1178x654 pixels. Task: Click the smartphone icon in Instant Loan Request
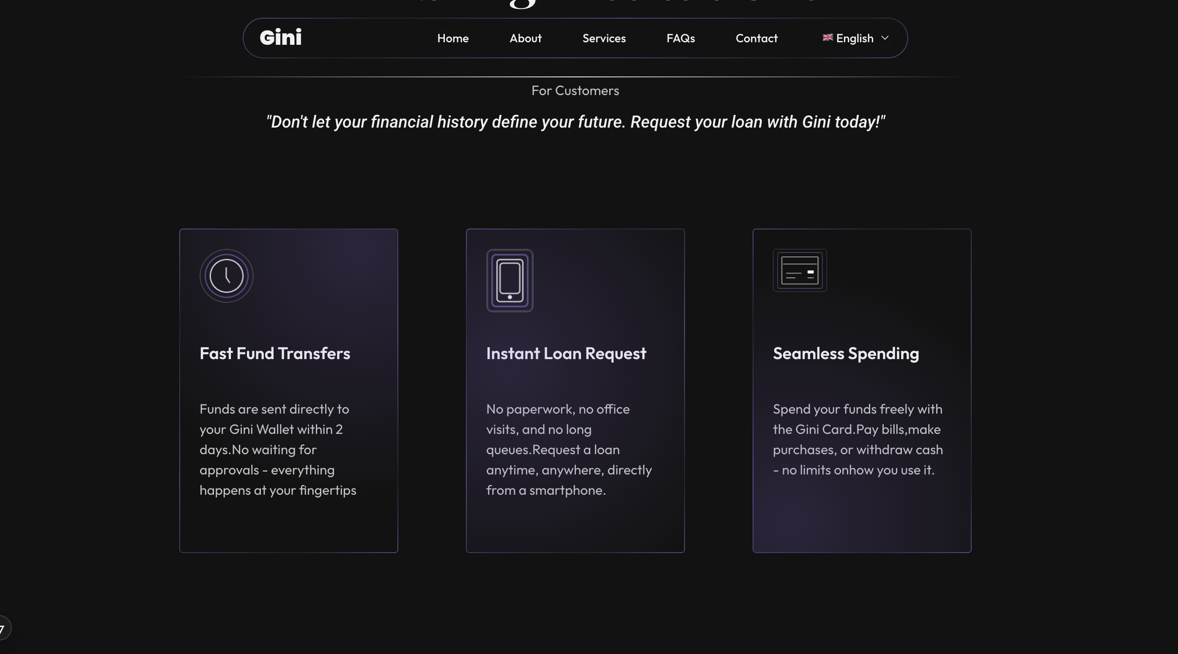(510, 281)
